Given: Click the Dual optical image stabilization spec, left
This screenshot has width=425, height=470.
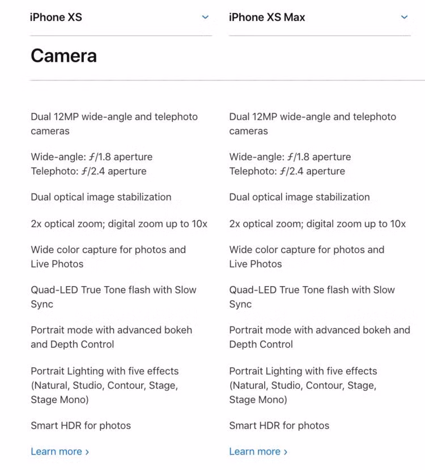Looking at the screenshot, I should coord(100,197).
